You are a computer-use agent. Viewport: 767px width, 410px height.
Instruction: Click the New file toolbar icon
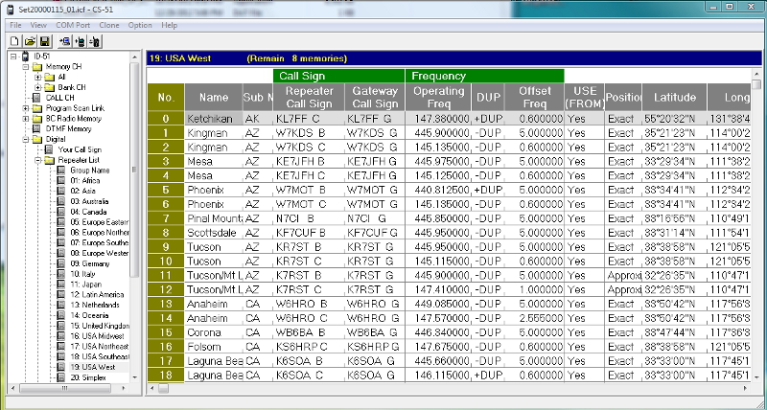[x=15, y=41]
